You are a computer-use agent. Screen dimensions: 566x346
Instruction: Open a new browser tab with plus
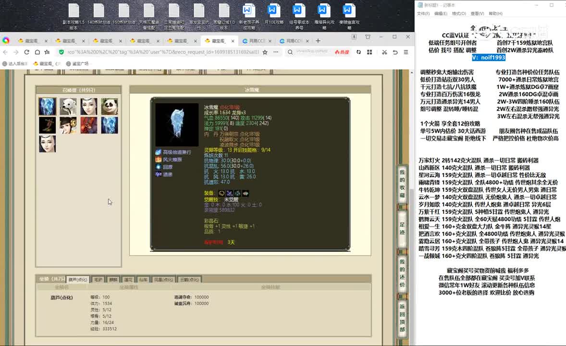318,41
